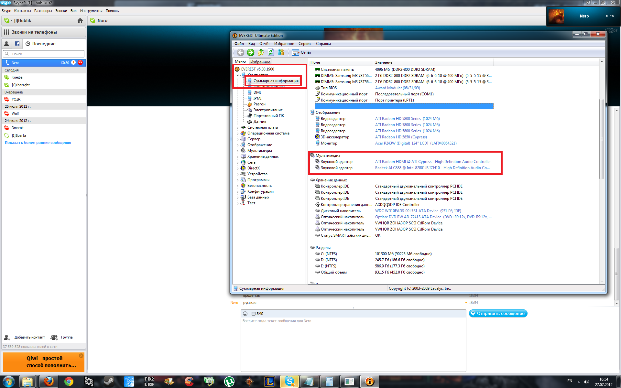Click Добавить контакт button
The image size is (621, 388).
pos(25,337)
